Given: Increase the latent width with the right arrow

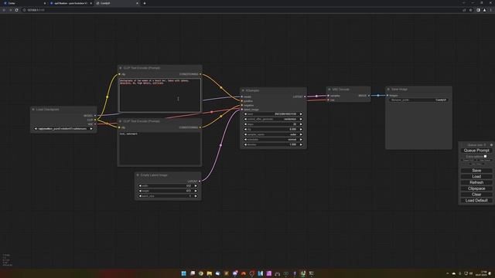Looking at the screenshot, I should 196,186.
